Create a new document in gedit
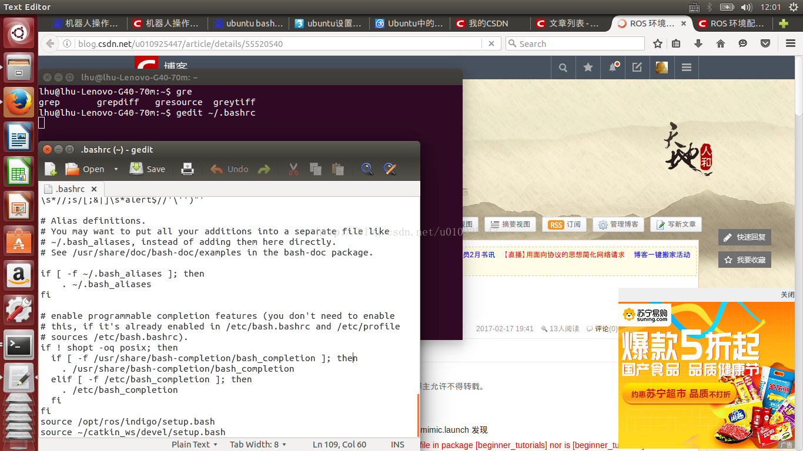The image size is (803, 451). coord(51,169)
